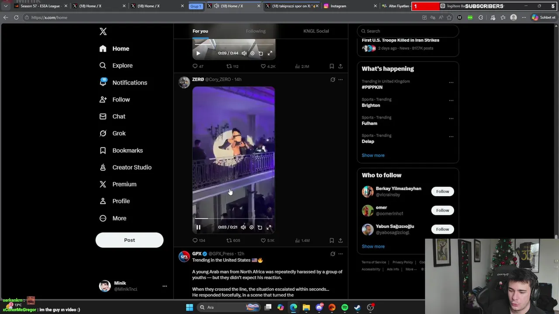Open Windows Start menu on taskbar
The width and height of the screenshot is (559, 314).
tap(190, 307)
